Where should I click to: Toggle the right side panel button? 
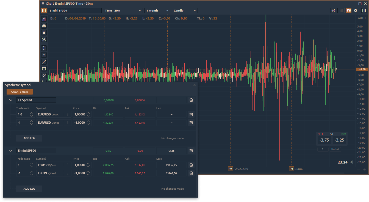click(x=364, y=10)
